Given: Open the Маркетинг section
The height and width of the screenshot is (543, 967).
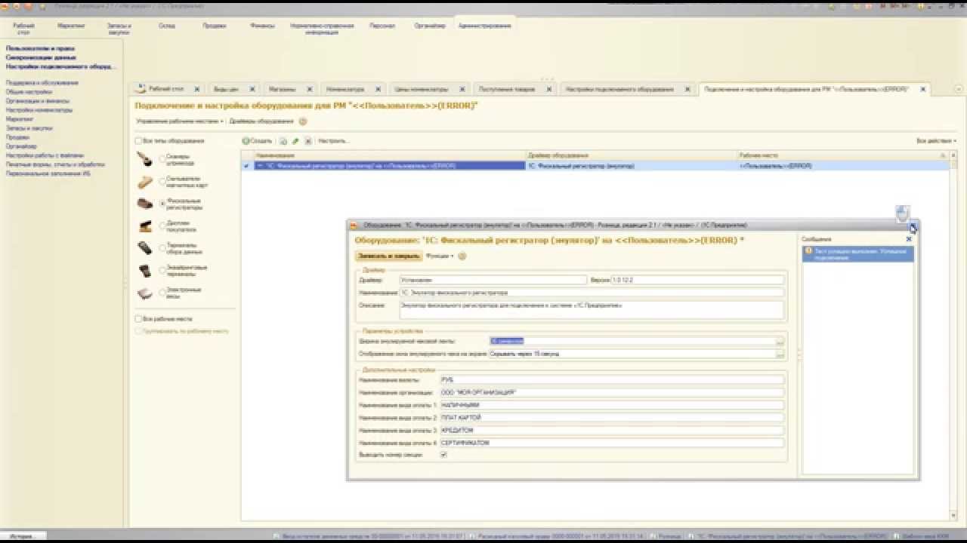Looking at the screenshot, I should tap(71, 26).
